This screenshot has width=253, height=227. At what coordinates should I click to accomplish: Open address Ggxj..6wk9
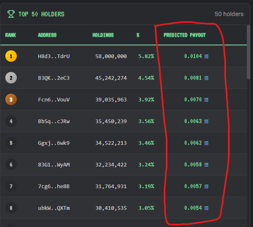coord(54,143)
